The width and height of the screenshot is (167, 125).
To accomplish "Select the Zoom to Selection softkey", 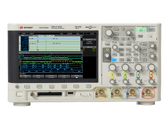I will (51, 77).
